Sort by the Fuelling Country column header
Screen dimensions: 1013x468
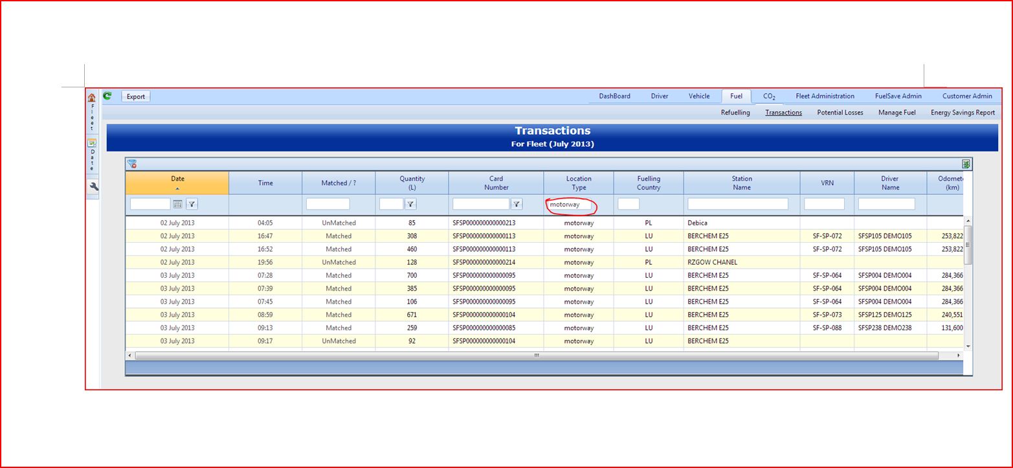pos(649,183)
